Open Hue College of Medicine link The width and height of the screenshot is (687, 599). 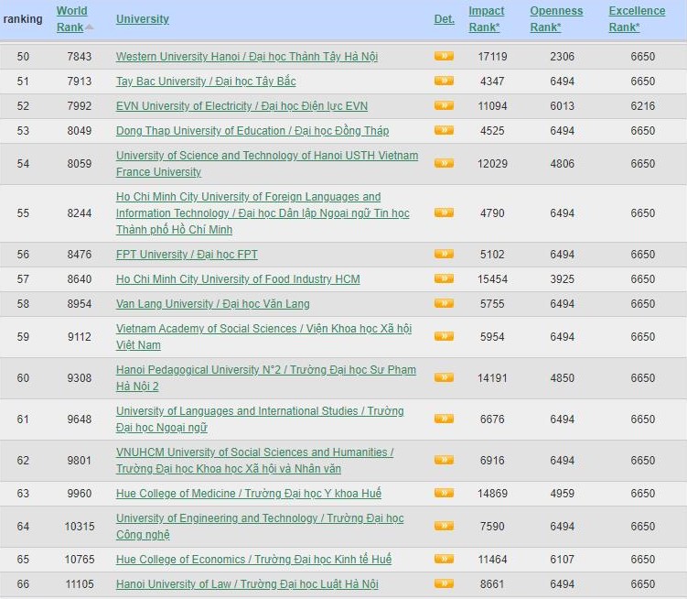coord(249,494)
